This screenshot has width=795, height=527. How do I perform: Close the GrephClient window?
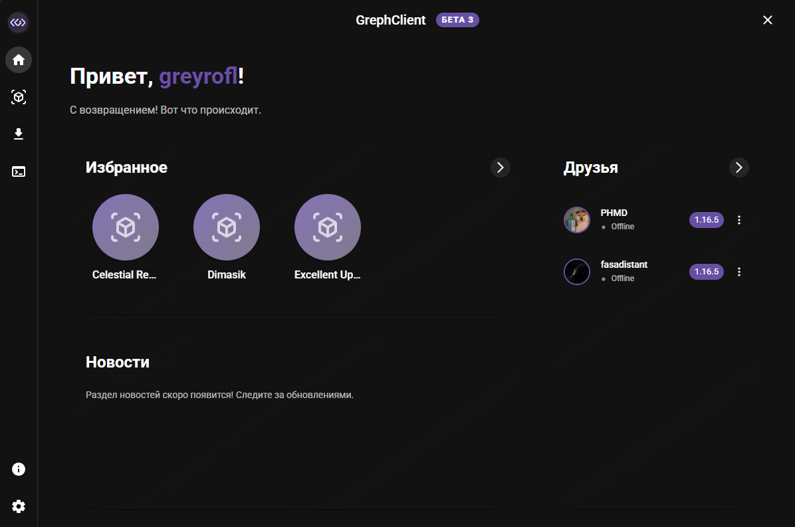tap(768, 20)
